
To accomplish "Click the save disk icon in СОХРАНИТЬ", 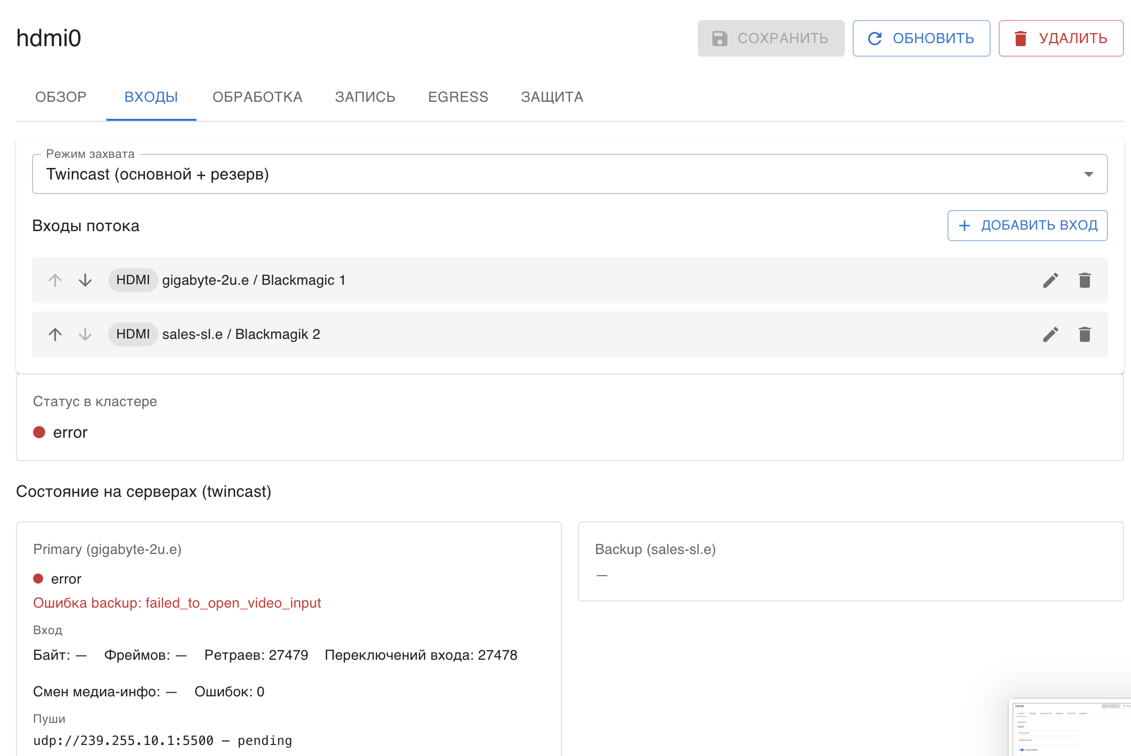I will (720, 38).
